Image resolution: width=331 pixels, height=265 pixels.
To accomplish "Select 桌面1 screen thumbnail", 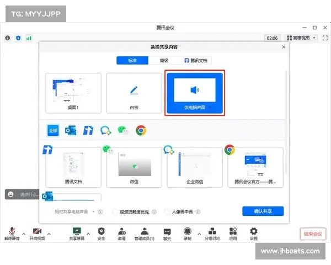I will (x=73, y=93).
